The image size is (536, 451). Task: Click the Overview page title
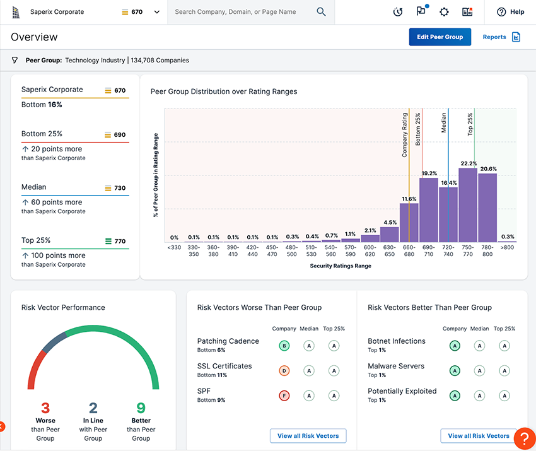click(x=34, y=37)
